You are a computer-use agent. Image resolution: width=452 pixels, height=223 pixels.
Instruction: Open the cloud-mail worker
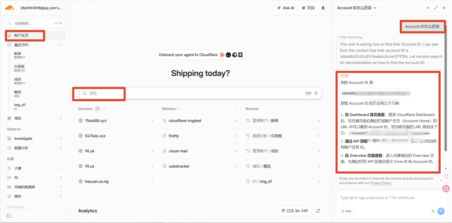pyautogui.click(x=200, y=151)
